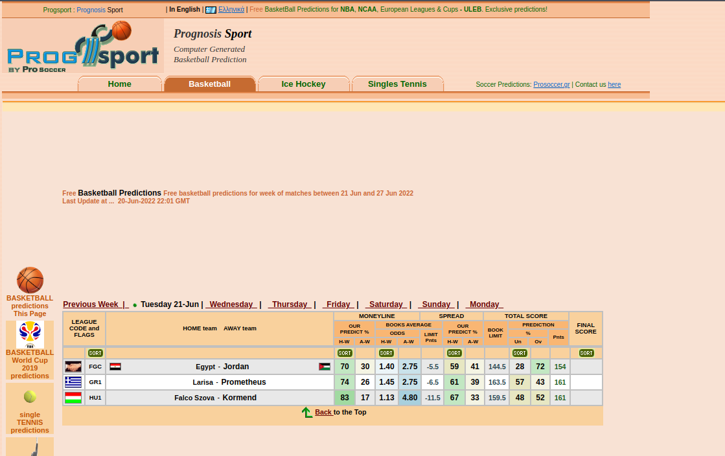Click book limit 159.5 cell

coord(497,398)
